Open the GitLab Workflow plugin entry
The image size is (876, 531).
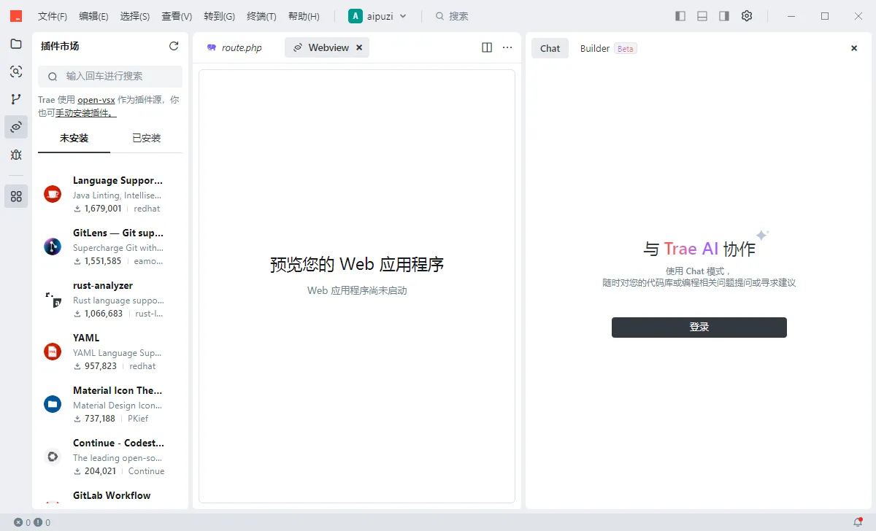[112, 495]
